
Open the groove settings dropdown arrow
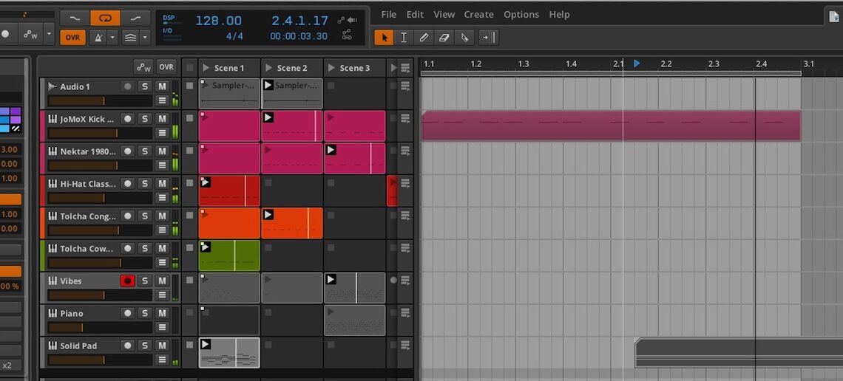145,37
